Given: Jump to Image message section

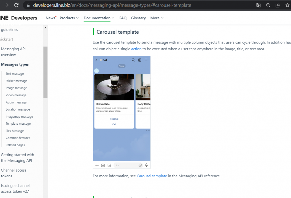Looking at the screenshot, I should [16, 88].
